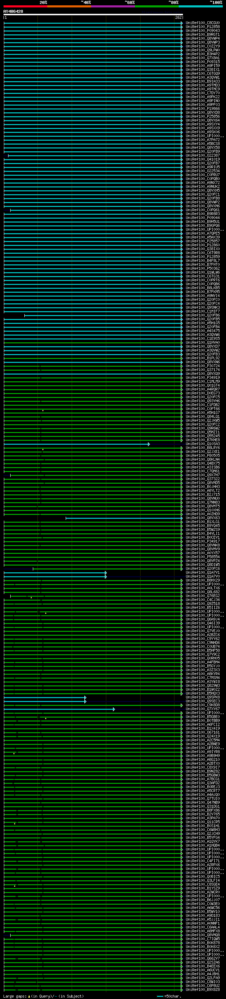Select label UniRef100_Q9SPK8

pyautogui.click(x=203, y=697)
